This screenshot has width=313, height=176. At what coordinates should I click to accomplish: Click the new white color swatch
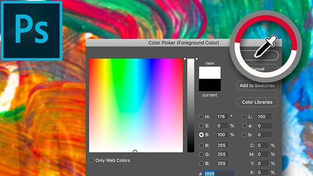tap(210, 72)
